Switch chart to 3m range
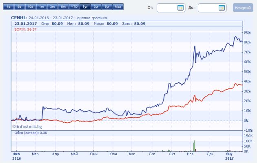This screenshot has width=257, height=163. pos(52,7)
